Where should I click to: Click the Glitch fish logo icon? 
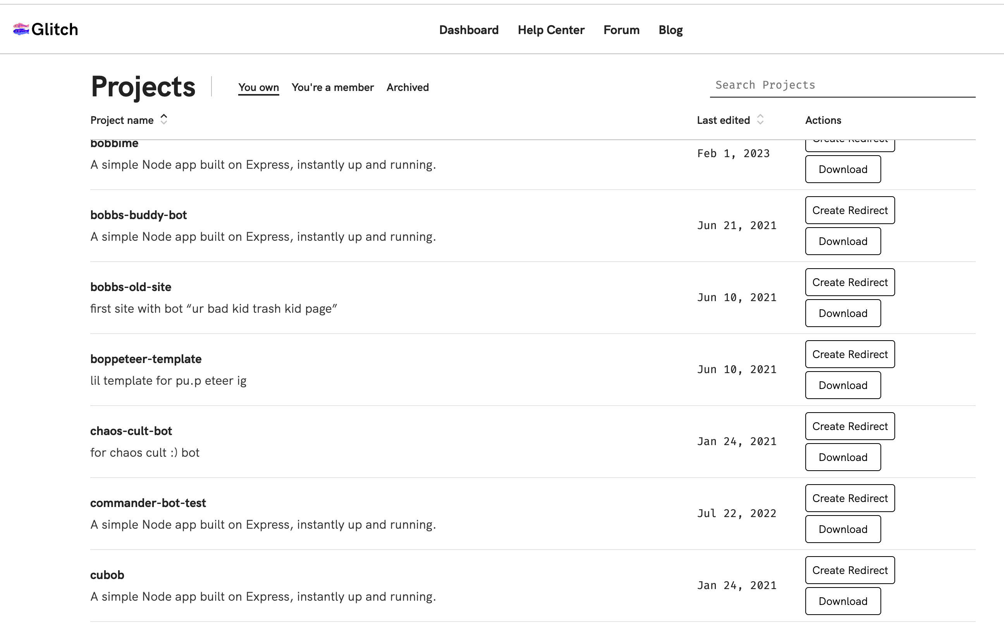point(21,29)
